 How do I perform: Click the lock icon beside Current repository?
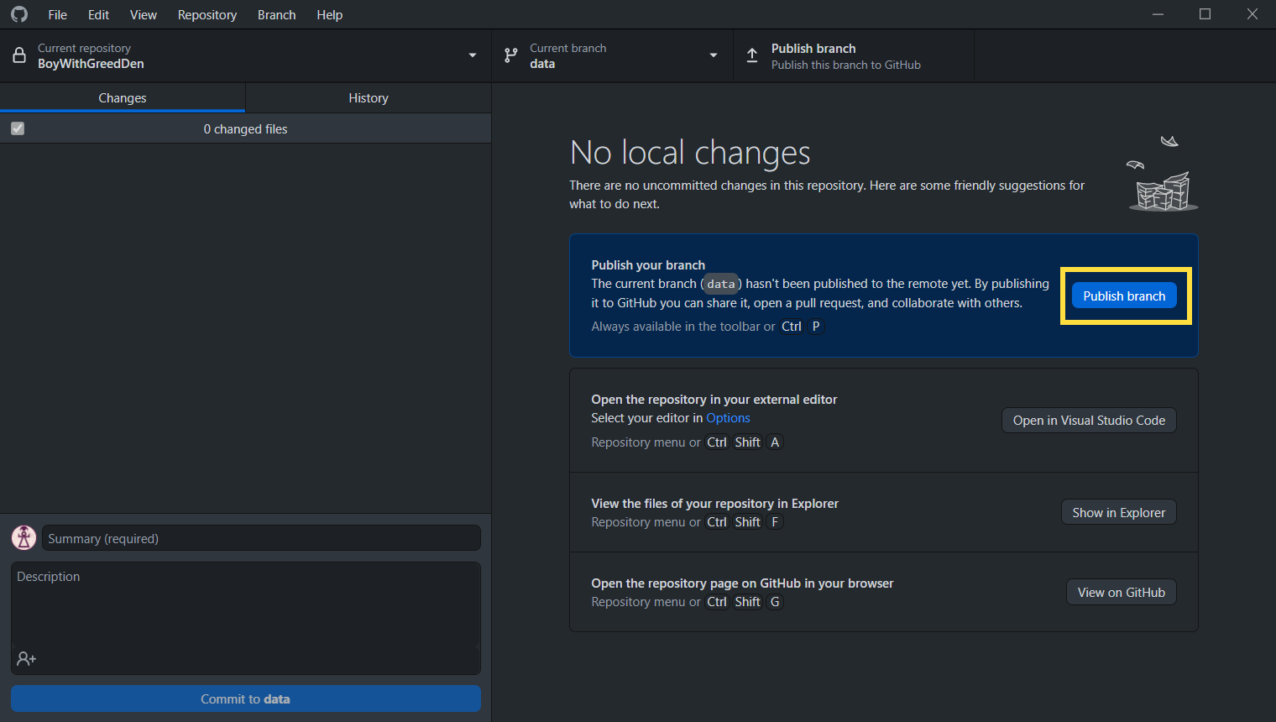(x=19, y=56)
